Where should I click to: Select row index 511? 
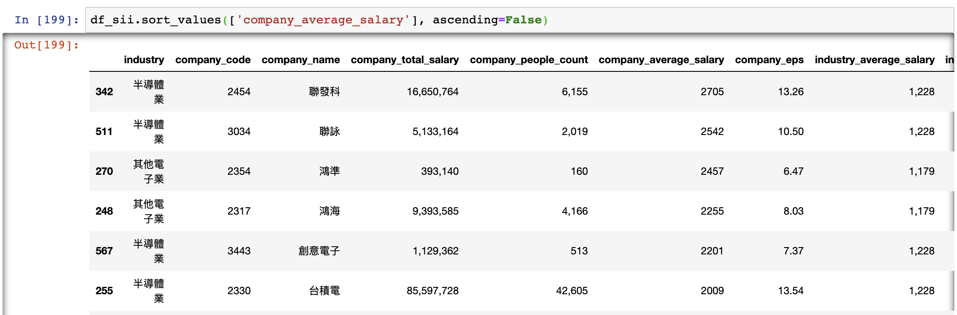[x=104, y=132]
